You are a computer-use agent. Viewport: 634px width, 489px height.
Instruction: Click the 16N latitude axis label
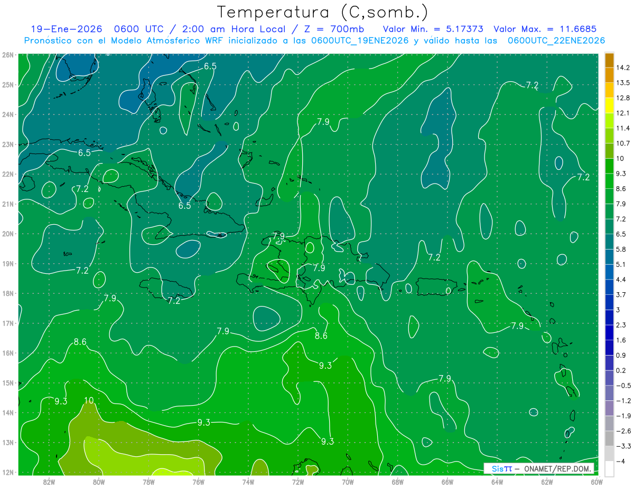(7, 353)
